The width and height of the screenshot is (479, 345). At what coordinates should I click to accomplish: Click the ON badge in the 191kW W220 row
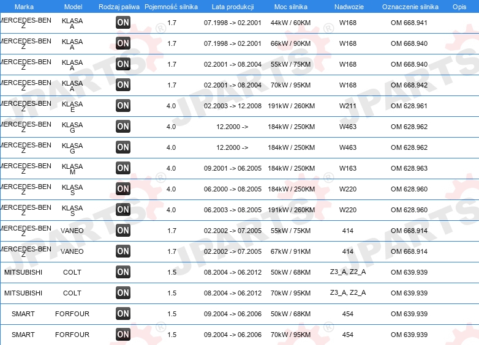123,210
